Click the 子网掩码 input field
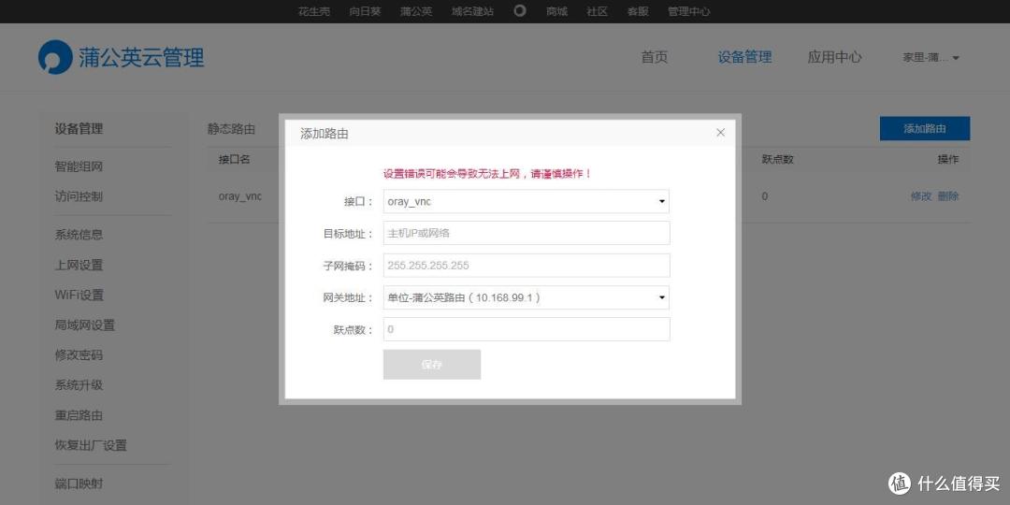The image size is (1010, 505). 527,266
